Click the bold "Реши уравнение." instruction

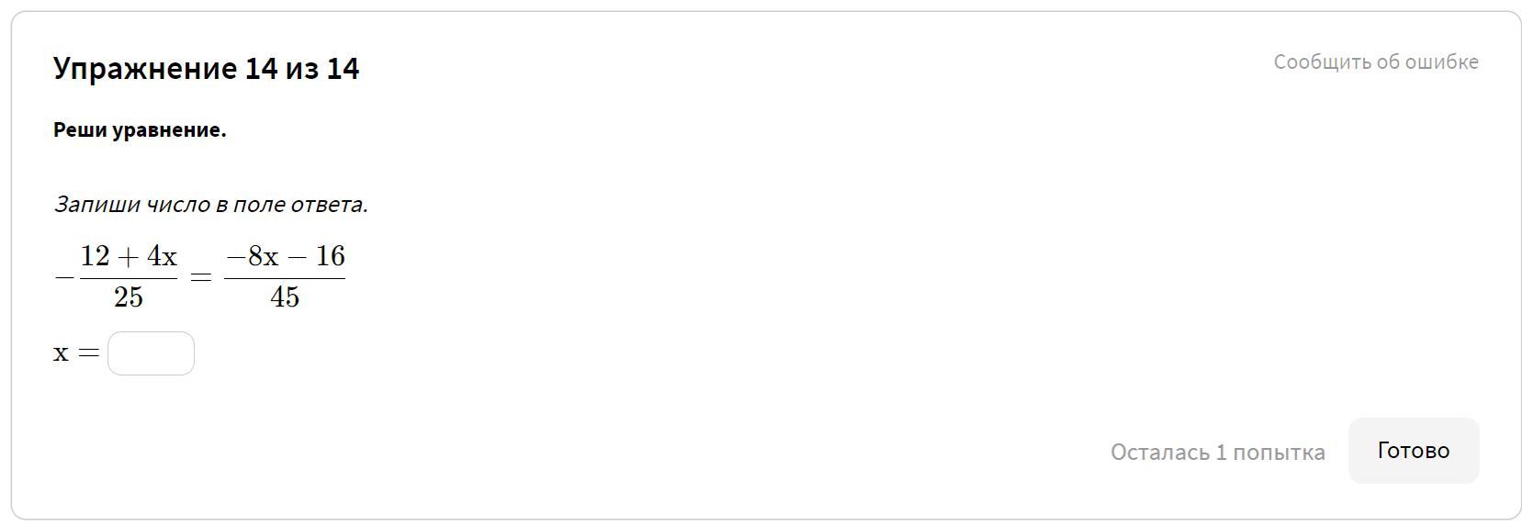click(x=140, y=130)
